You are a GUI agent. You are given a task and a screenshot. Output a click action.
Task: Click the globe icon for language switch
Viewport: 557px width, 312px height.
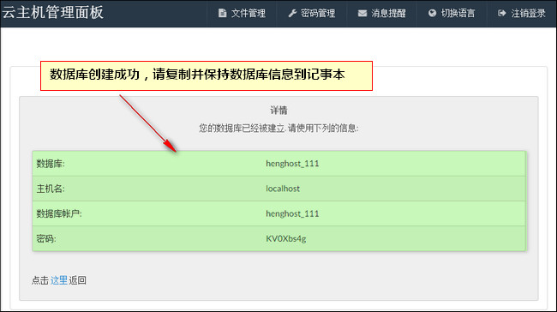(x=432, y=13)
